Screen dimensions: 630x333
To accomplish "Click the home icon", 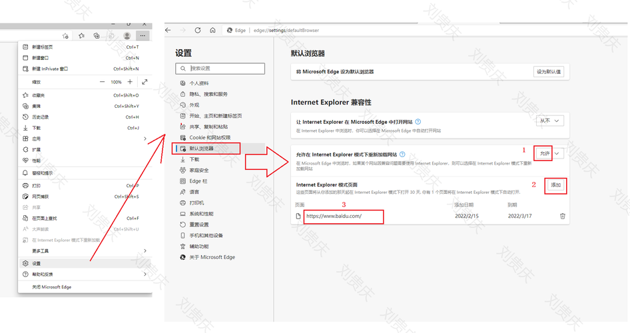I will pyautogui.click(x=212, y=30).
